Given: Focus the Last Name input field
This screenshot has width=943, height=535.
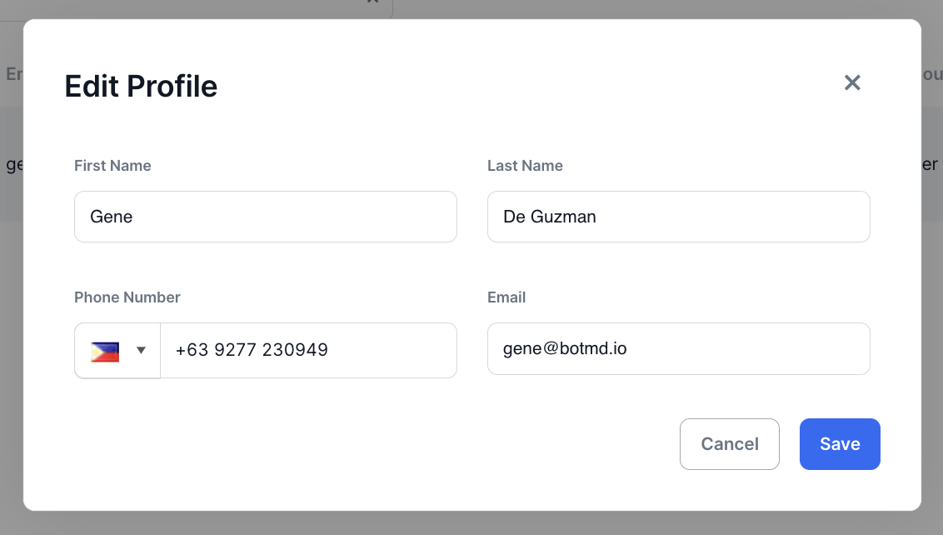Looking at the screenshot, I should pyautogui.click(x=678, y=217).
